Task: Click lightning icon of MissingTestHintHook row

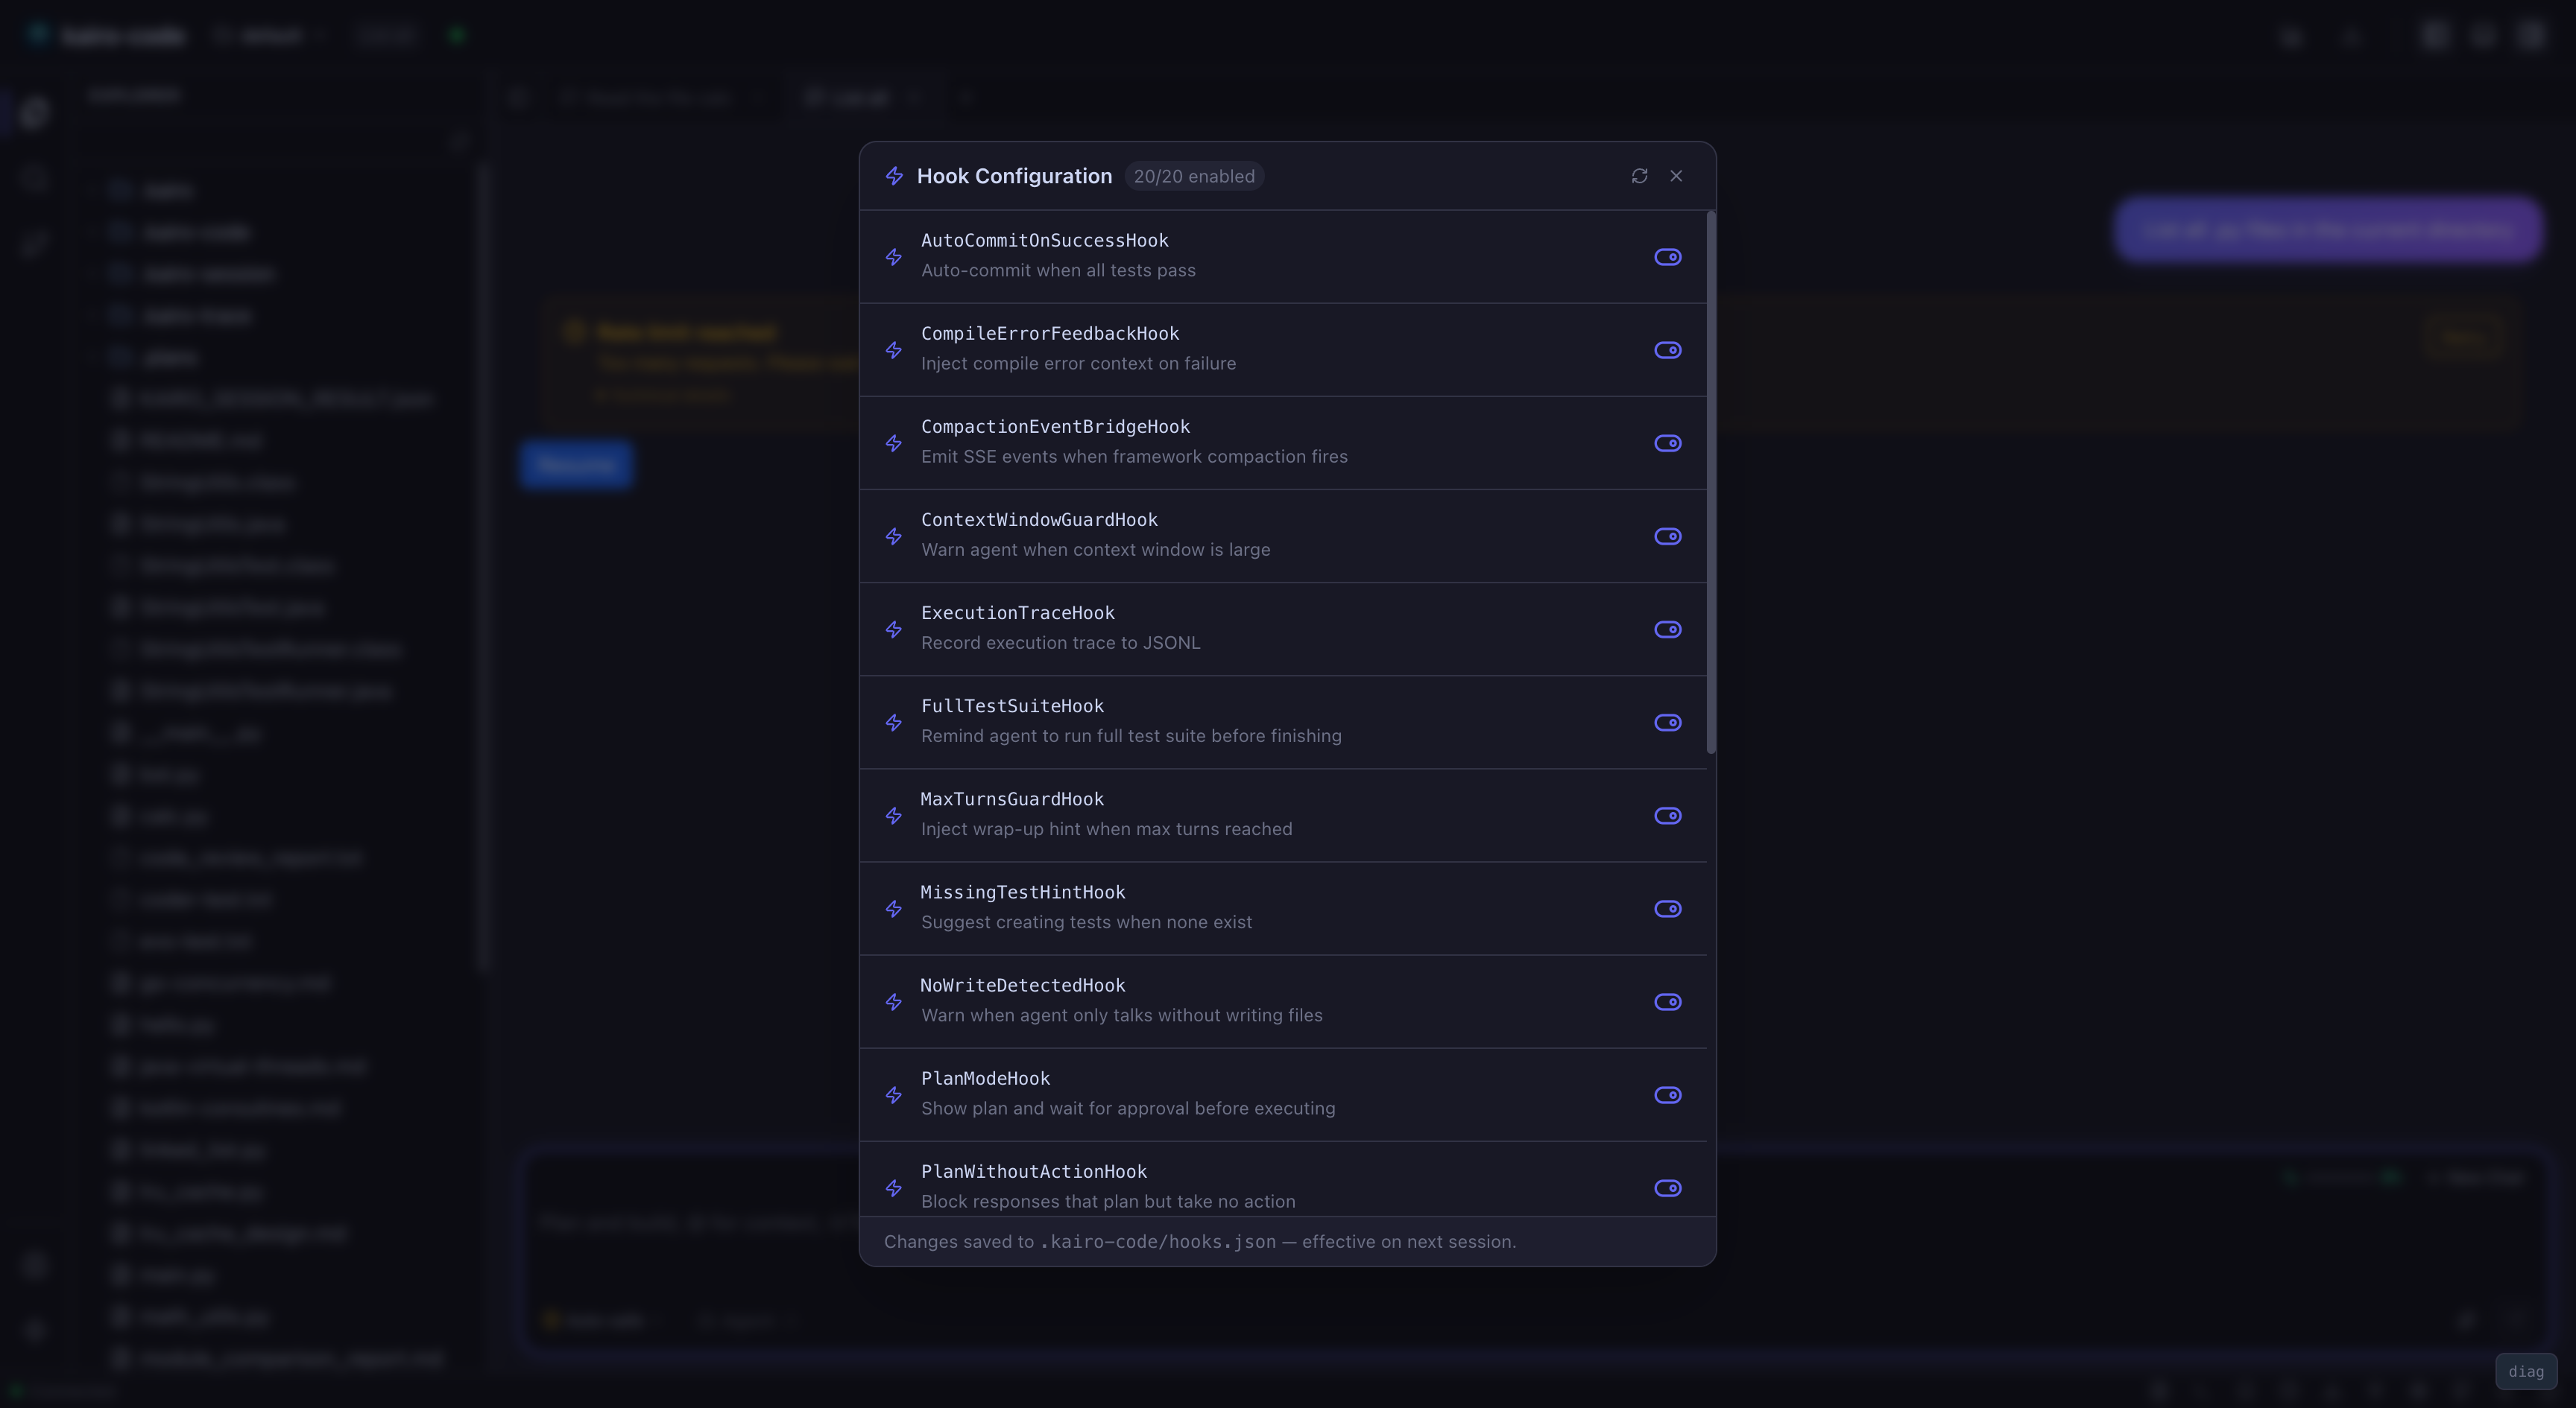Action: click(x=894, y=908)
